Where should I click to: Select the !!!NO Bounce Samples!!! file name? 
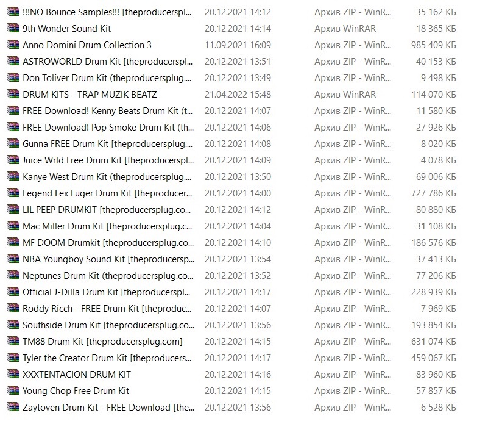click(x=107, y=12)
